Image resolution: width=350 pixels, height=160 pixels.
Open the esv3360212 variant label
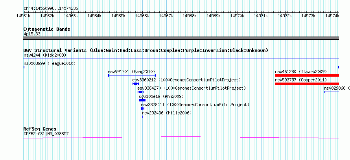[187, 80]
